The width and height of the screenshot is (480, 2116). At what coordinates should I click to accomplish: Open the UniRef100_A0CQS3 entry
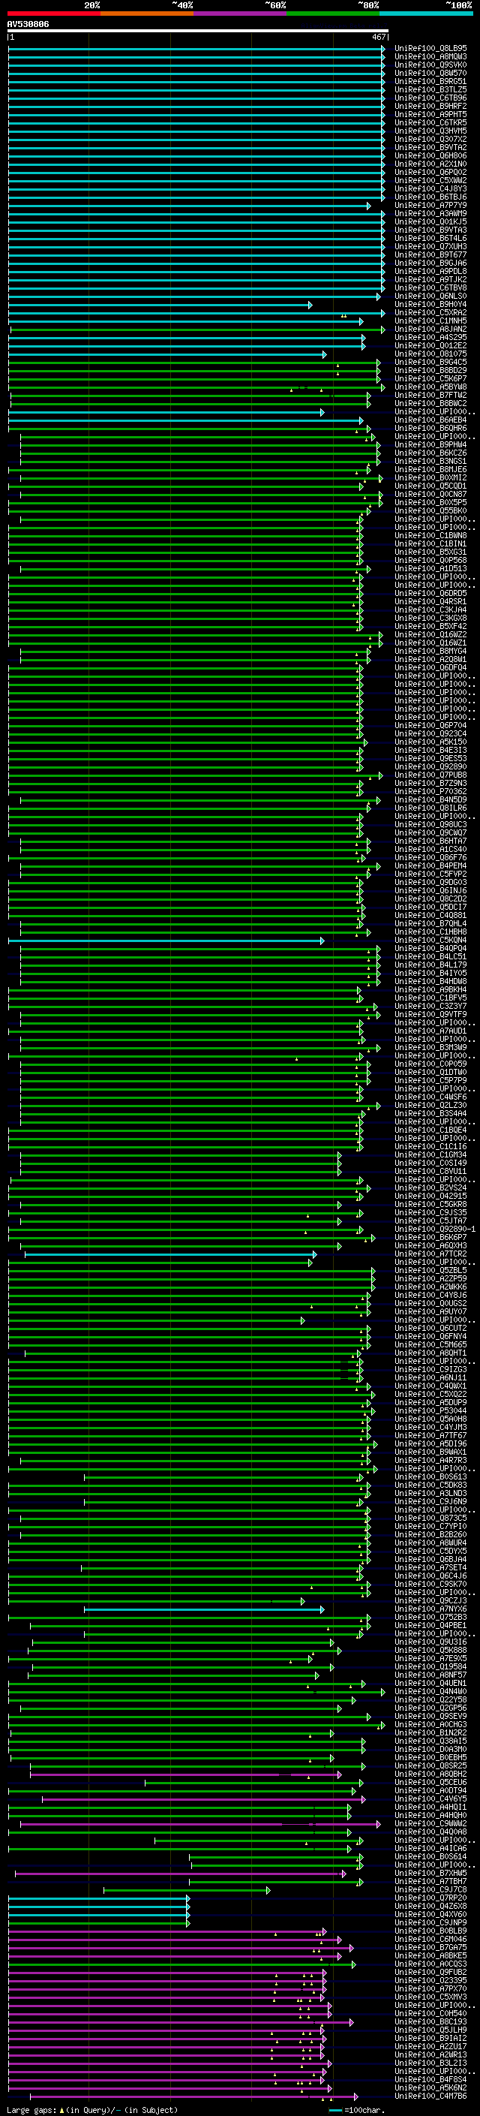point(430,1964)
